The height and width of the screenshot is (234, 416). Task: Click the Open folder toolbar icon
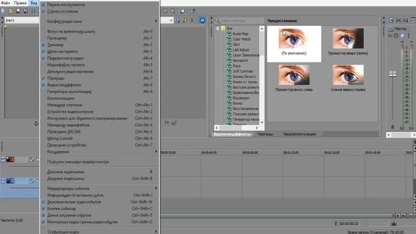(10, 11)
